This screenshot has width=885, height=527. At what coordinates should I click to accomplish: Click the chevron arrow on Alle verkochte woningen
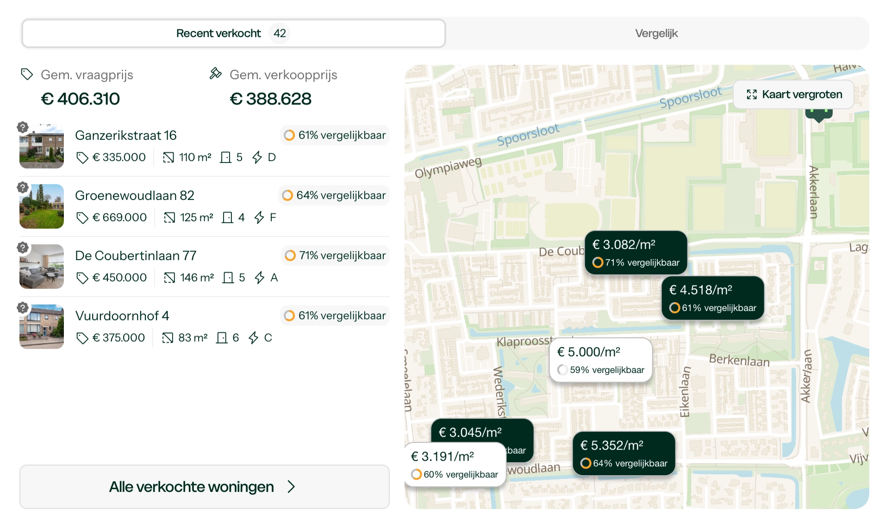[x=291, y=487]
